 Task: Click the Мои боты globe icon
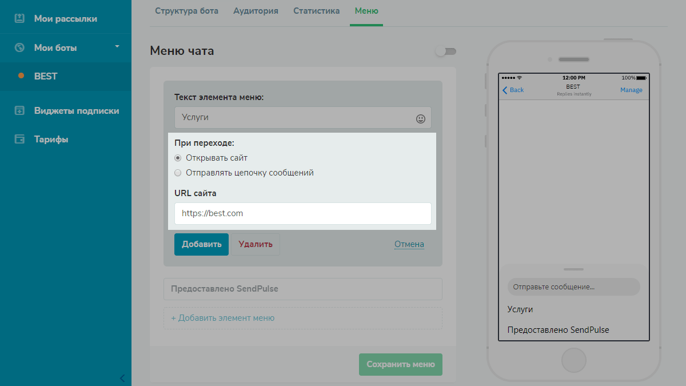19,47
